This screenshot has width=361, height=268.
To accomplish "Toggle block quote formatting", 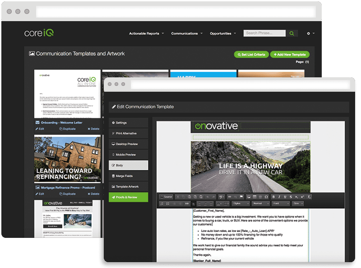I will 186,204.
